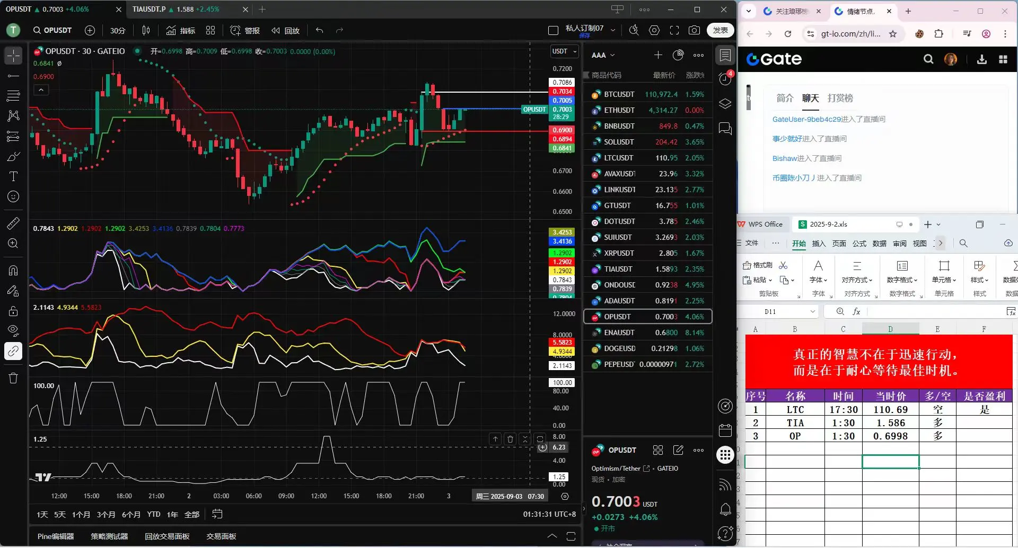Activate the zoom-in tool on chart
This screenshot has width=1018, height=548.
tap(13, 244)
